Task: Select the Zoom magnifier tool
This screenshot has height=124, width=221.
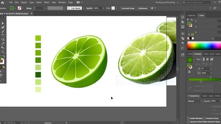Action: [3, 52]
